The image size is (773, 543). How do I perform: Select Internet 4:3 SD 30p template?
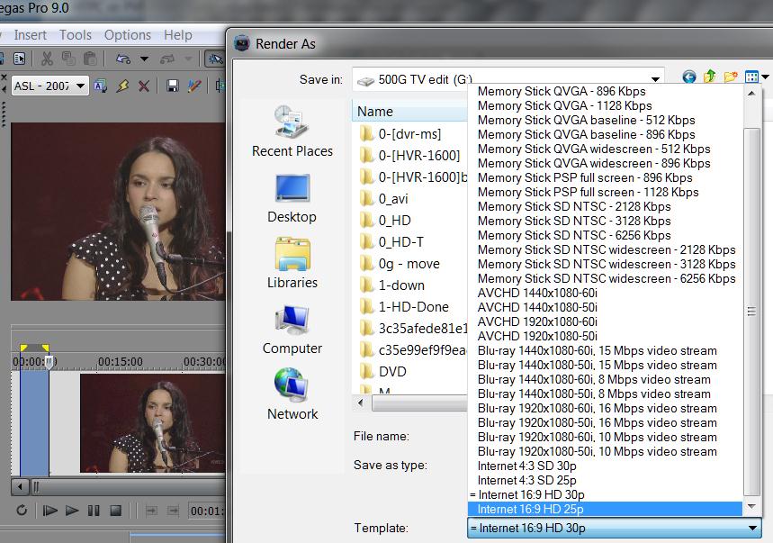point(605,466)
